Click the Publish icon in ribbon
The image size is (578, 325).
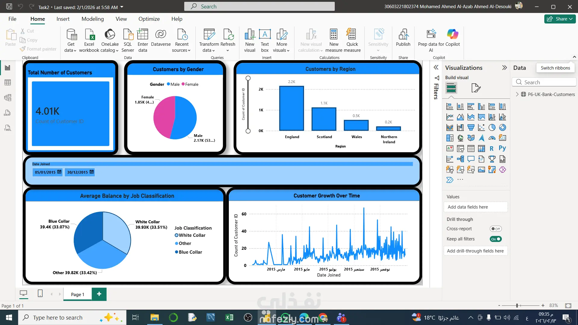403,35
